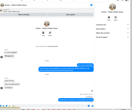This screenshot has height=110, width=132.
Task: Click the More options button
Action: [71, 15]
